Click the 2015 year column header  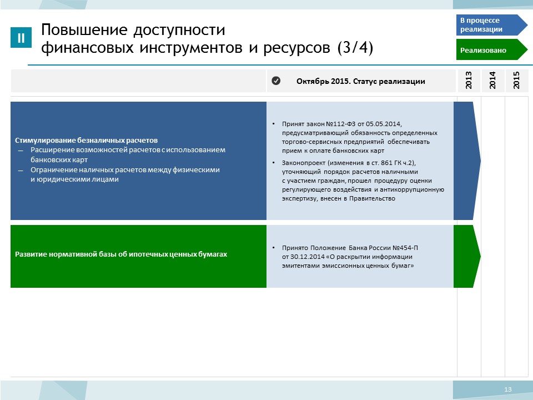click(x=517, y=81)
